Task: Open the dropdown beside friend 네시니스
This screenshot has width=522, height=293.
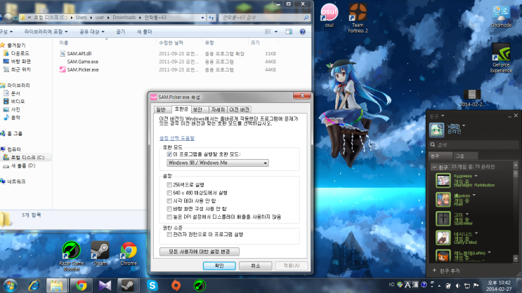Action: coord(476,233)
